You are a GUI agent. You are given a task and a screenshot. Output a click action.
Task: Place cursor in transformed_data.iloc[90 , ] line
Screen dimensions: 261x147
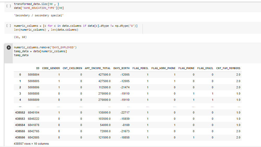click(x=36, y=4)
